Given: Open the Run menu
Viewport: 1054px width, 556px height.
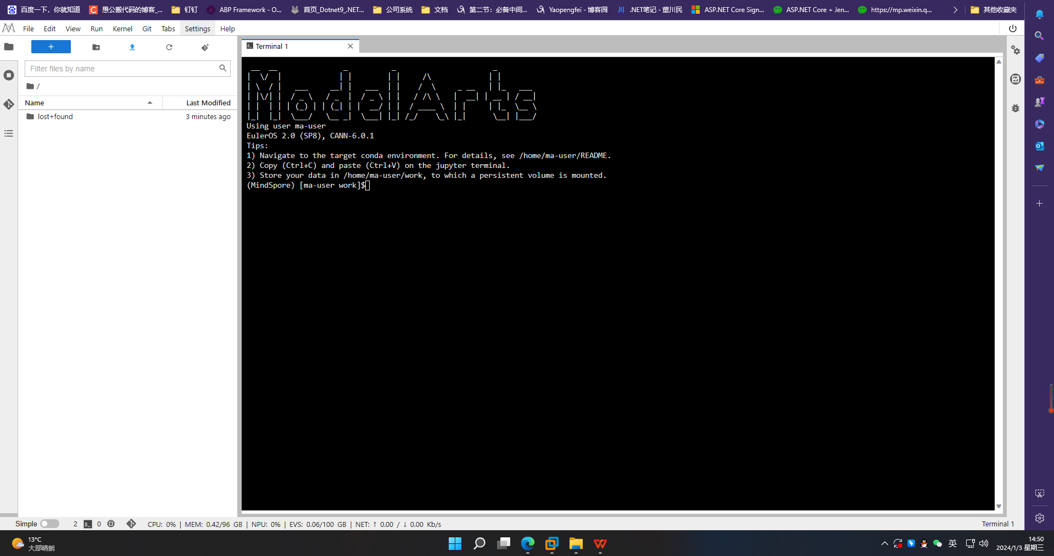Looking at the screenshot, I should [x=97, y=29].
